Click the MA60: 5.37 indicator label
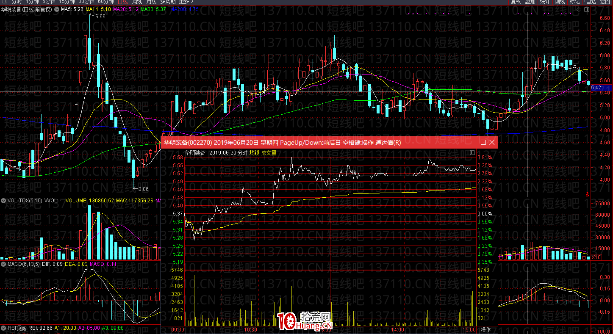The image size is (613, 334). [x=153, y=9]
